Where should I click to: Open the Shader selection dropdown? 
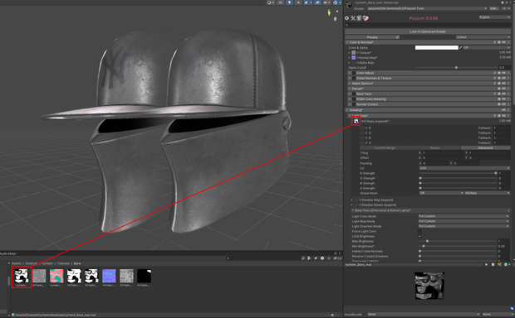[427, 8]
